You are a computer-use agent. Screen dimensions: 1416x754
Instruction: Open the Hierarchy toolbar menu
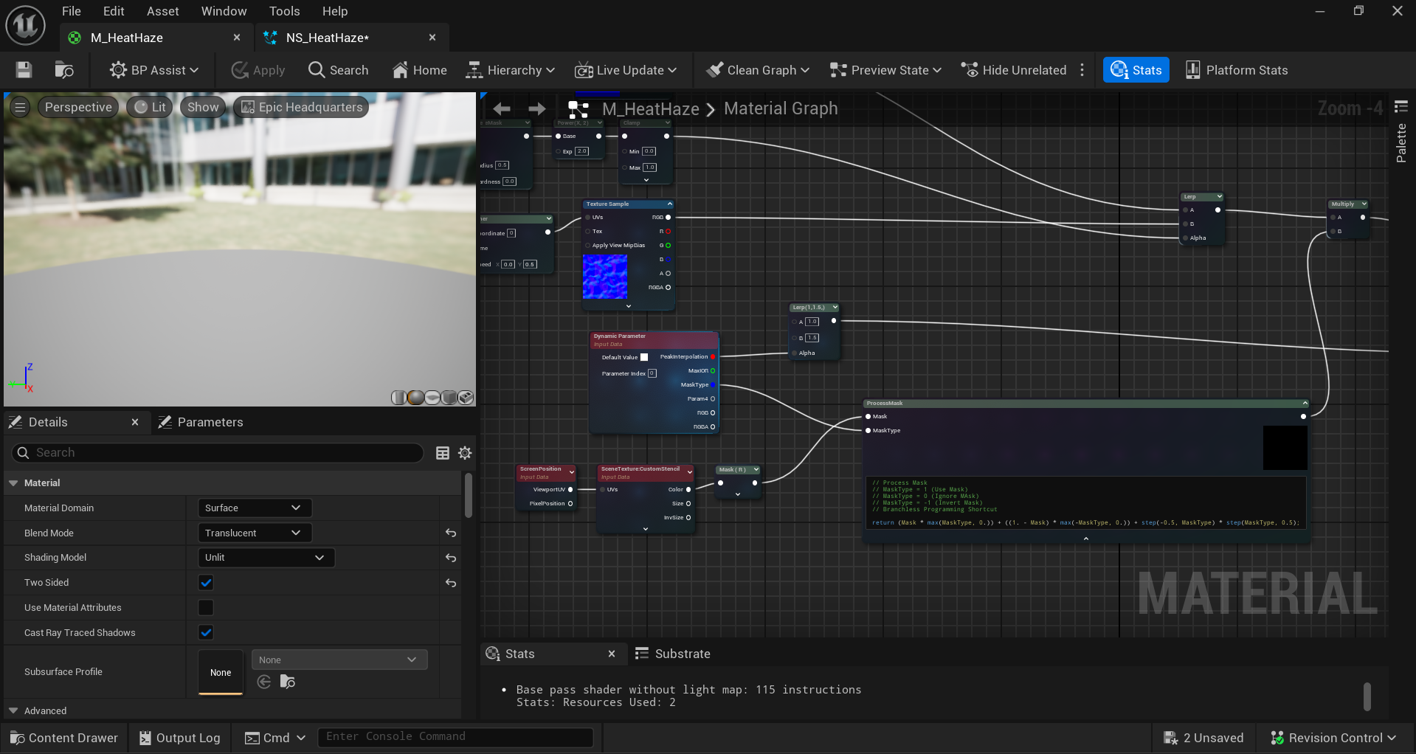click(x=509, y=69)
